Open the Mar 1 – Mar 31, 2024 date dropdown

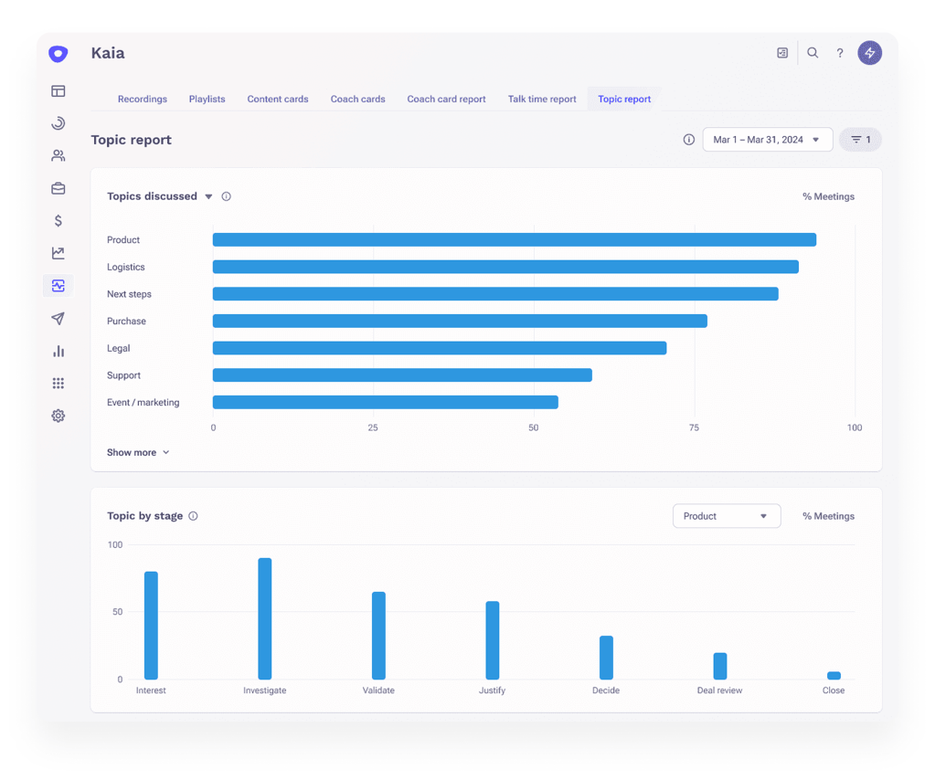tap(767, 140)
